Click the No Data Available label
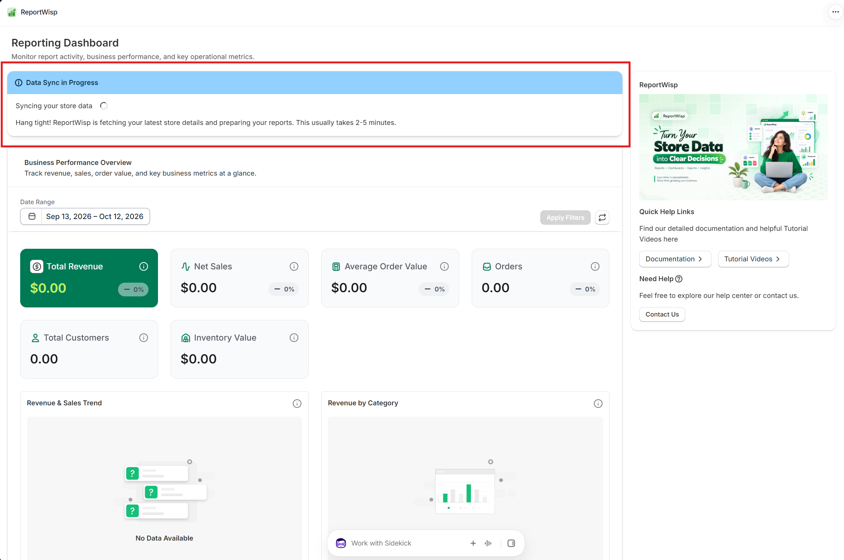The height and width of the screenshot is (560, 844). point(164,538)
